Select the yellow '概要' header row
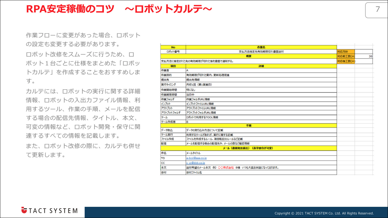Image resolution: width=388 pixels, height=218 pixels. (x=248, y=56)
